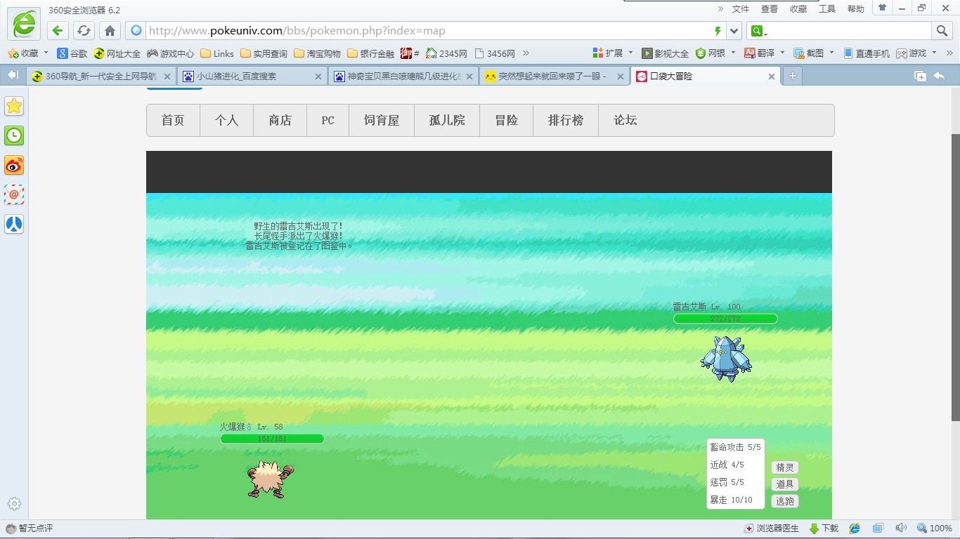Open 商店 in site navigation
960x539 pixels.
(280, 121)
